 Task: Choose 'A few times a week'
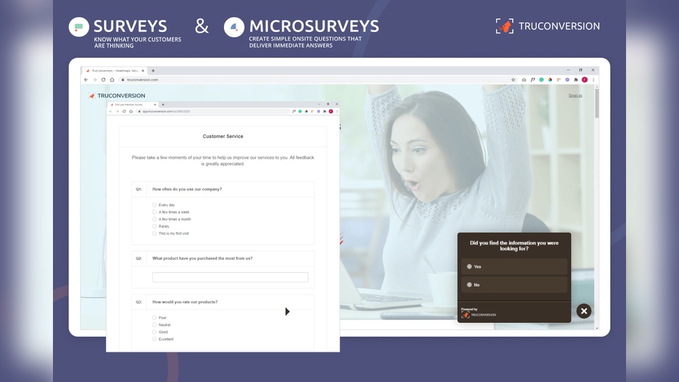coord(154,212)
